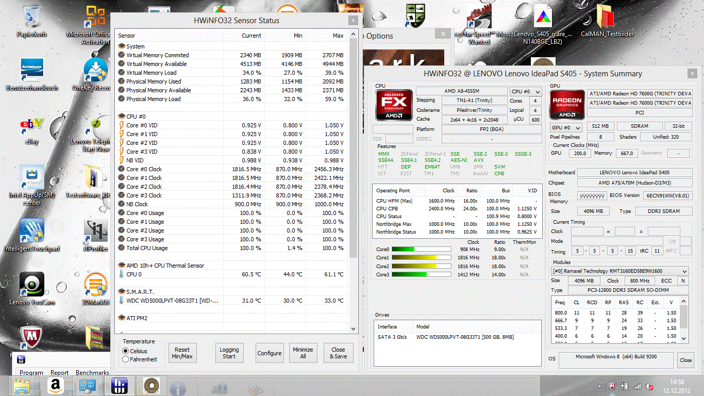Select the iProfiler desktop shortcut

95,235
